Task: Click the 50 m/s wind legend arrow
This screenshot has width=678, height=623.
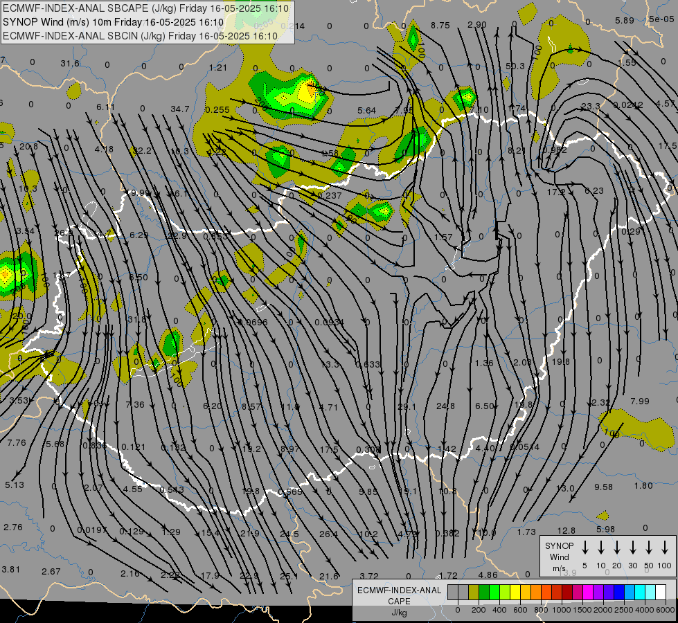Action: (649, 548)
